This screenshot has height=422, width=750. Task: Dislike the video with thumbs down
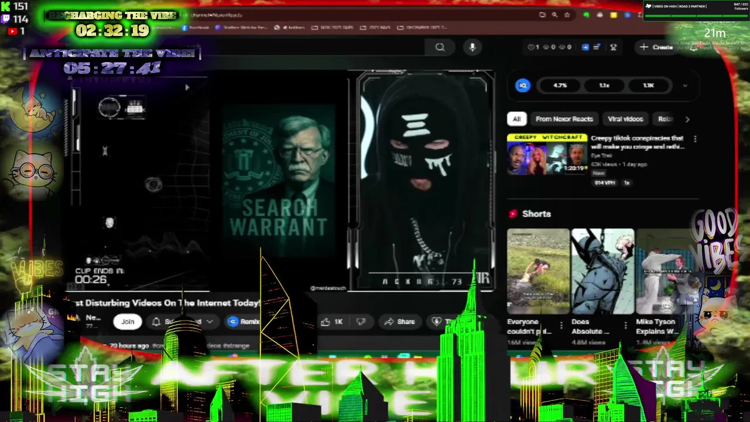click(x=361, y=322)
